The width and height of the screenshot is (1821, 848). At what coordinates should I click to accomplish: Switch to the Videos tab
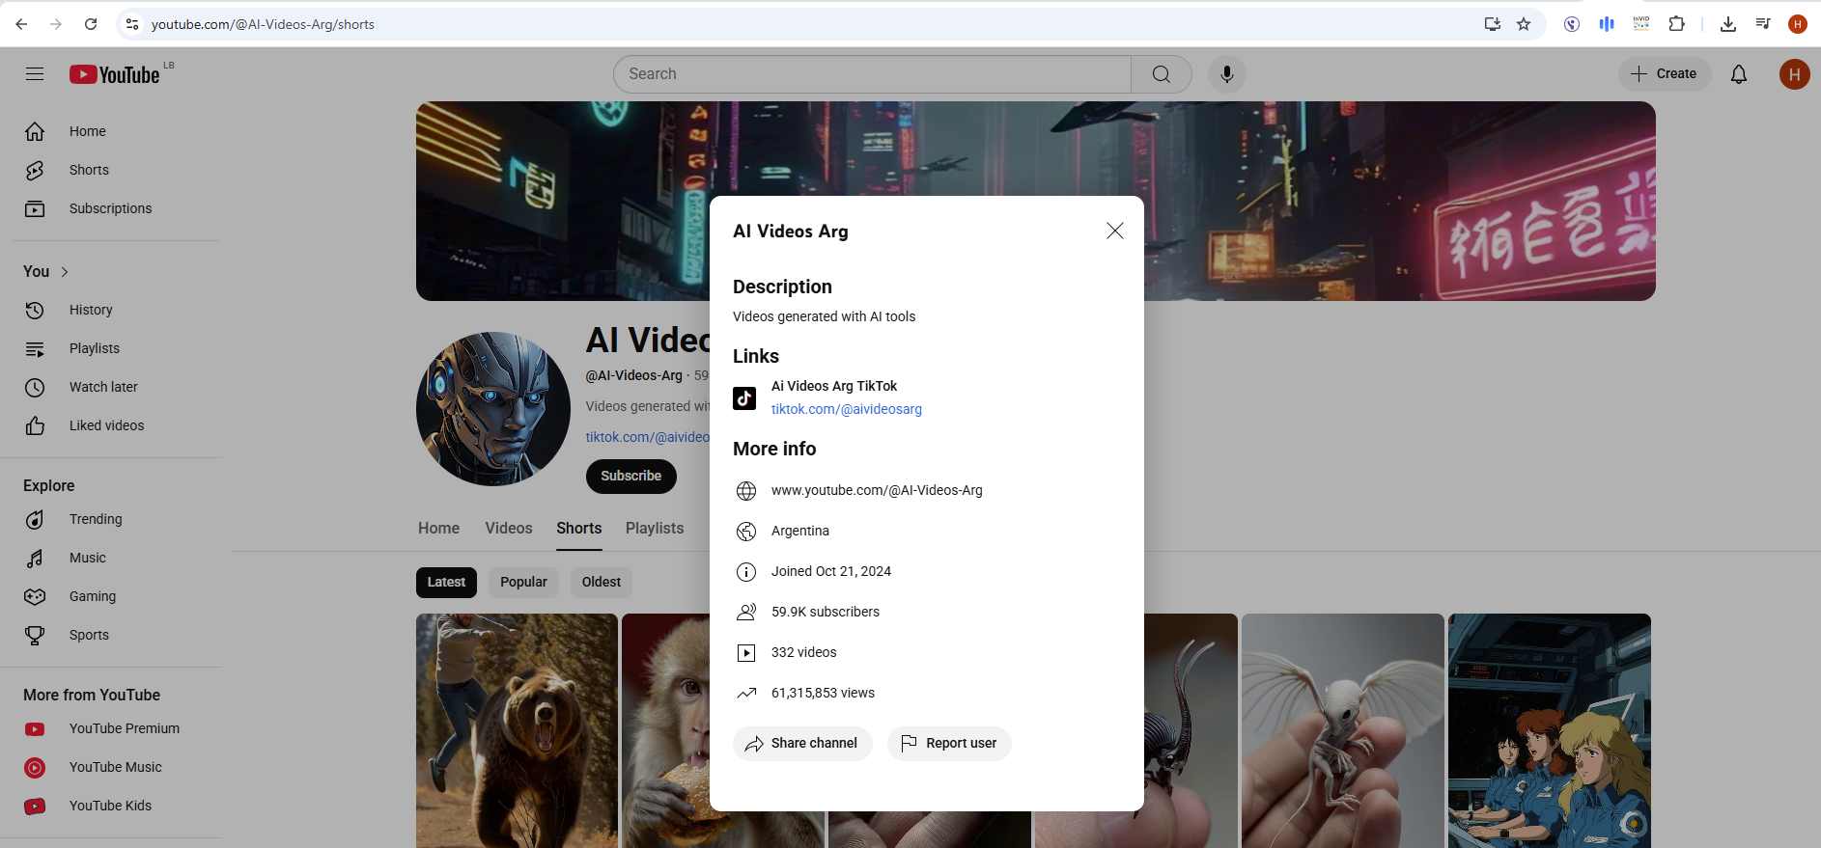click(509, 529)
